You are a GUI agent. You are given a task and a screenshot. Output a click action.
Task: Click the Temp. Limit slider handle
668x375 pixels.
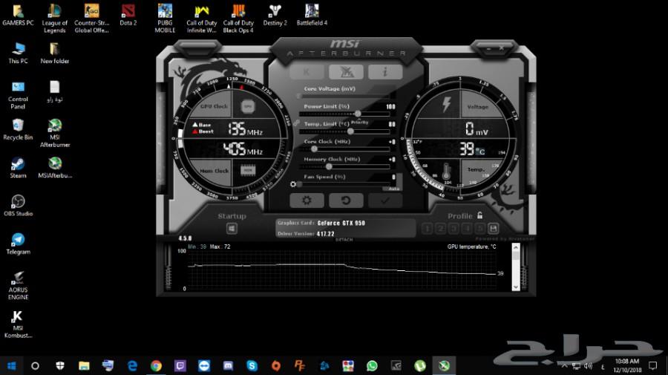(350, 131)
